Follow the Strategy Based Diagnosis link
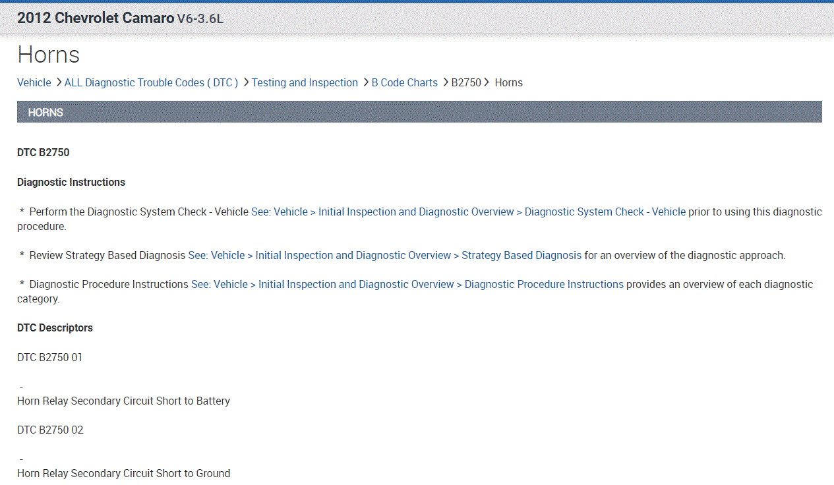This screenshot has width=834, height=485. [x=385, y=255]
